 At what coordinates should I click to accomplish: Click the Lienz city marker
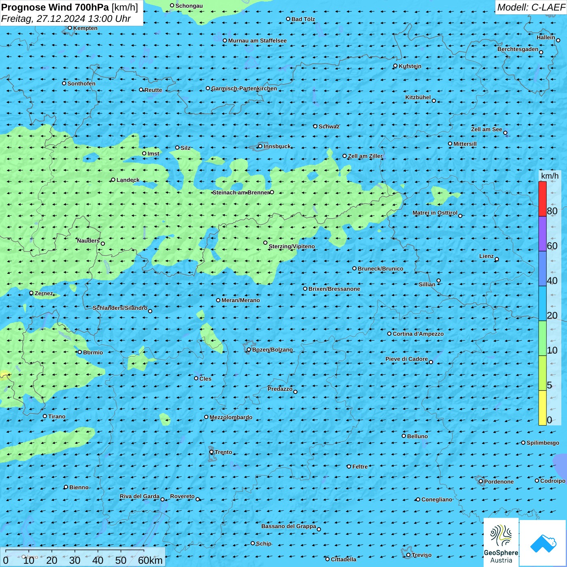497,259
